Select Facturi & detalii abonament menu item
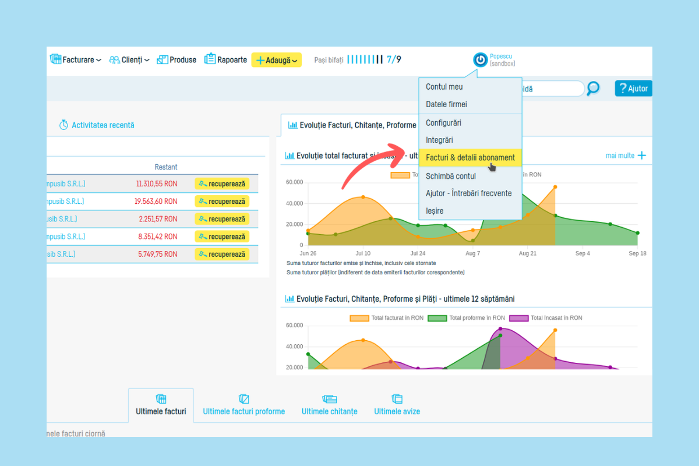This screenshot has height=466, width=699. 470,158
